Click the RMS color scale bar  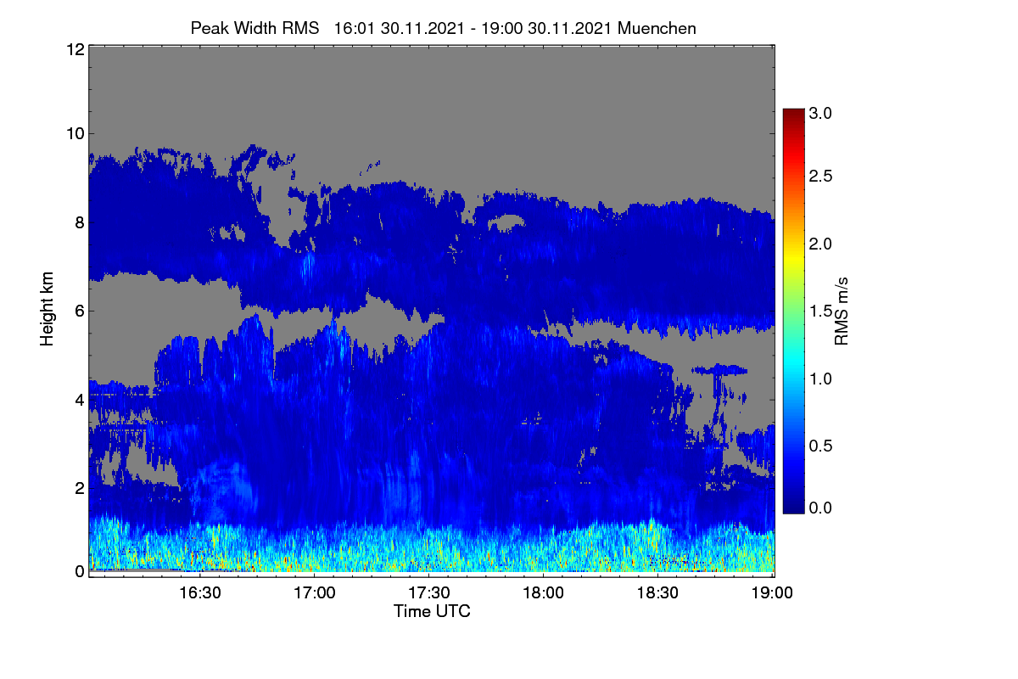pos(792,311)
